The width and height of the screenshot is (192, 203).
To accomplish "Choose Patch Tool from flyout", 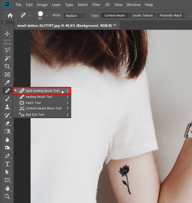I will [x=42, y=103].
